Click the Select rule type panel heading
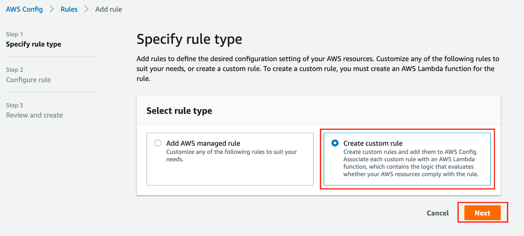Viewport: 524px width, 236px height. [179, 111]
